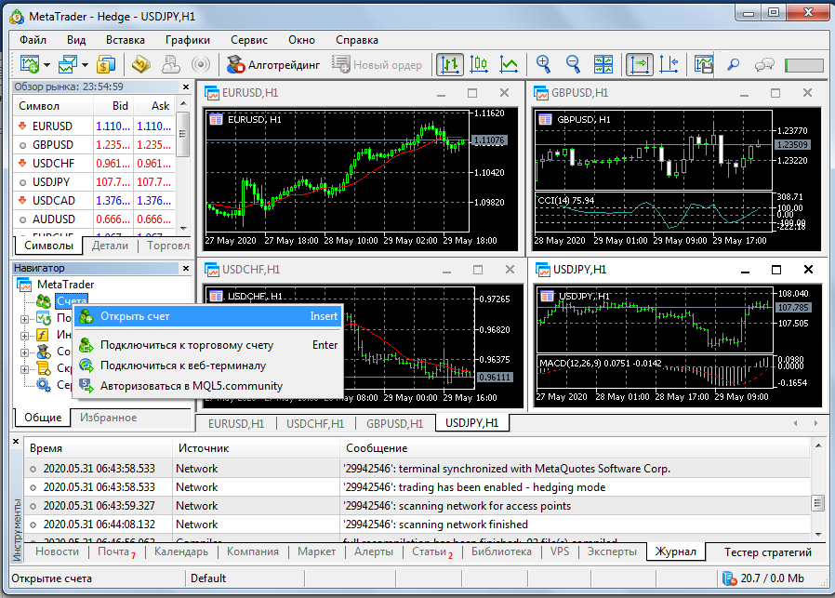Open the chat bubbles icon

pyautogui.click(x=764, y=64)
